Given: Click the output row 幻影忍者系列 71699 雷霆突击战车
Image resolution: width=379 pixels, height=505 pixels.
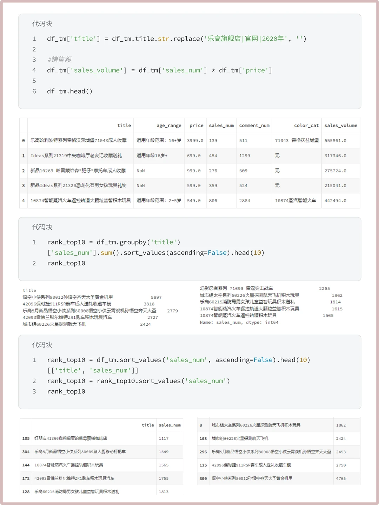Looking at the screenshot, I should pyautogui.click(x=236, y=288).
